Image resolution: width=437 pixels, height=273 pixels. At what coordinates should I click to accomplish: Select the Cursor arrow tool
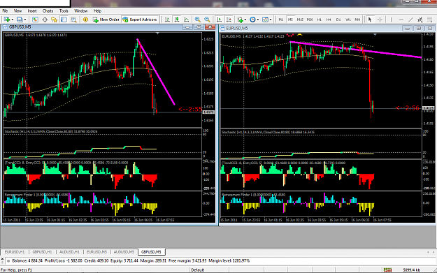370,20
